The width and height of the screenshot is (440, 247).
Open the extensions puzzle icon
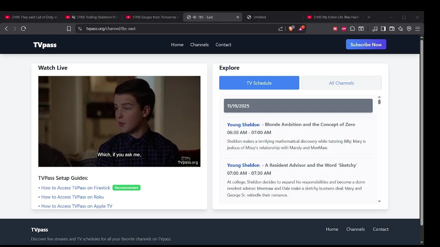coord(352,29)
